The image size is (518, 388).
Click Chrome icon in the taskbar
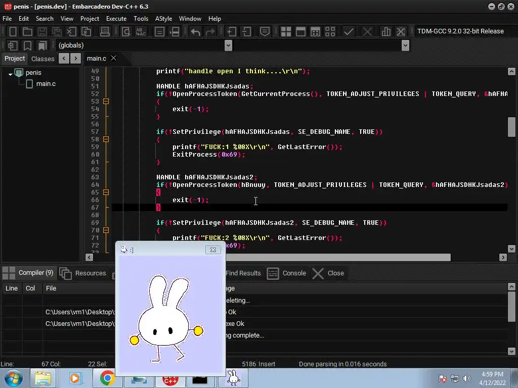(107, 378)
